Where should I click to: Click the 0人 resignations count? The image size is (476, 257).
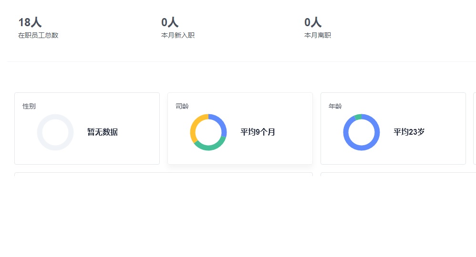[313, 22]
